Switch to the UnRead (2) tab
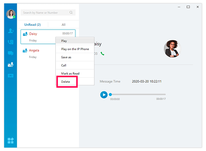This screenshot has width=206, height=151. 33,25
